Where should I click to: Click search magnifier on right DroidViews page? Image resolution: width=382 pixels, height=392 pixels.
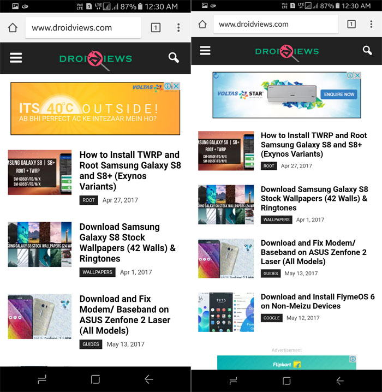[x=367, y=50]
